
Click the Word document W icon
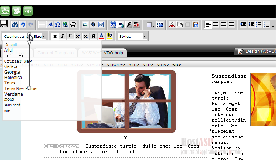(101, 25)
